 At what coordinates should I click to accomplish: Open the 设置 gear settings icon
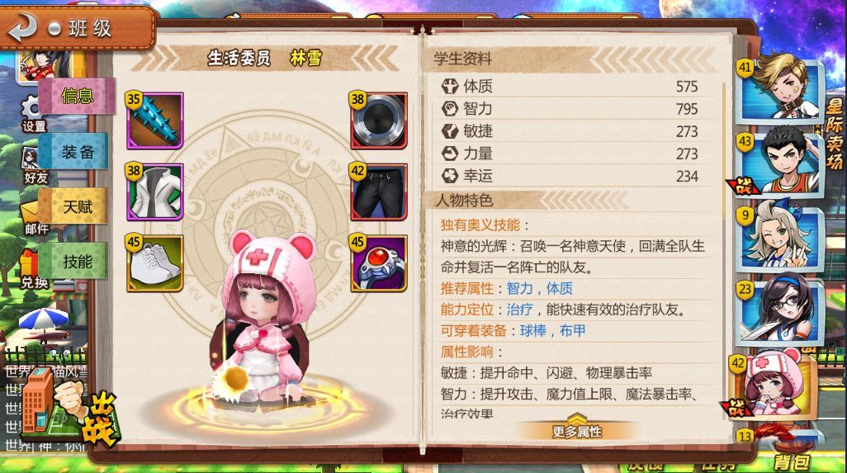click(34, 113)
